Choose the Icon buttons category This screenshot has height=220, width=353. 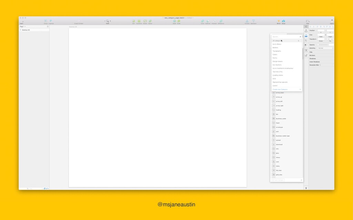(x=286, y=65)
